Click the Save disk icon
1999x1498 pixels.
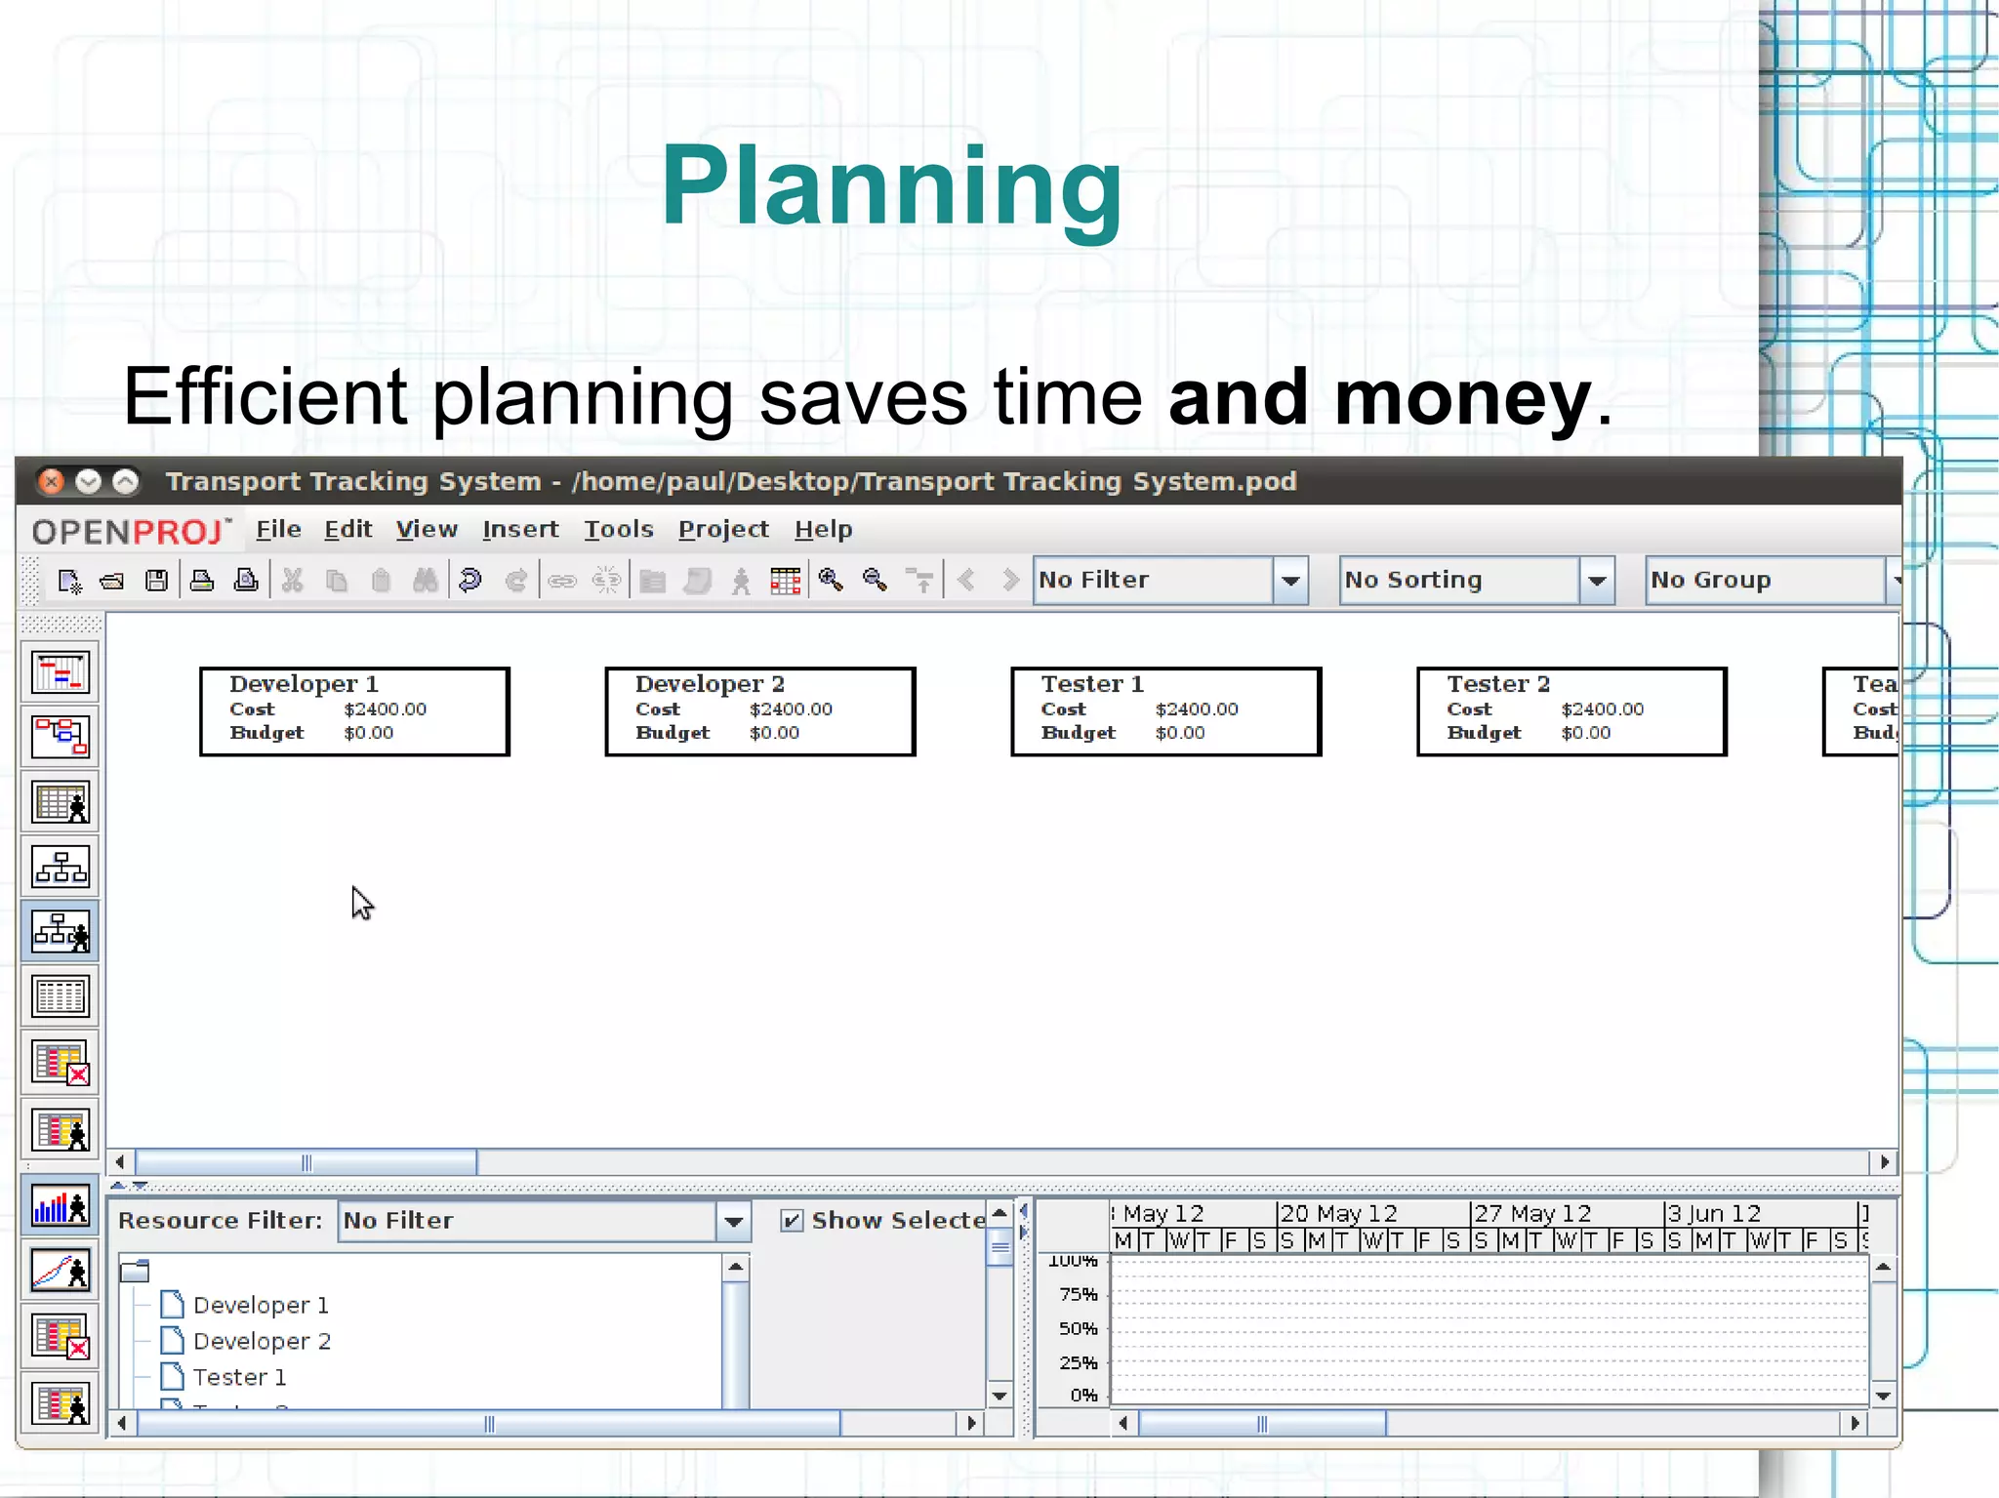coord(156,582)
